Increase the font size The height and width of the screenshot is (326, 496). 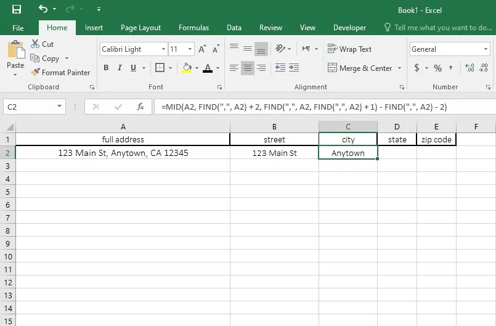click(x=202, y=49)
